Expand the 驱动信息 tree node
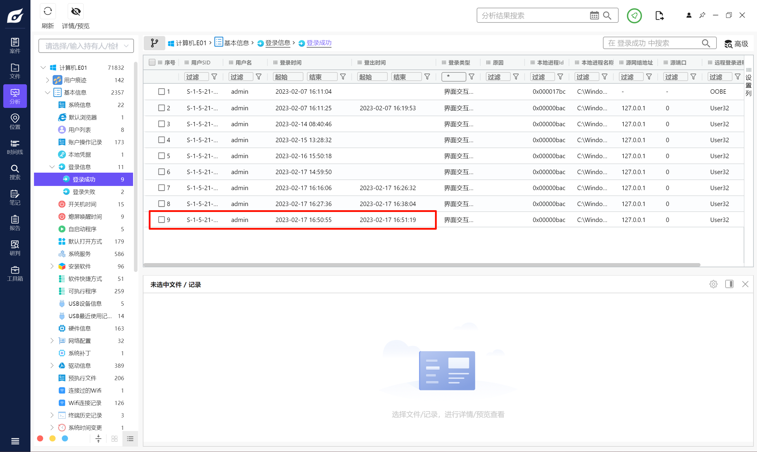Screen dimensions: 757x452 [x=52, y=365]
